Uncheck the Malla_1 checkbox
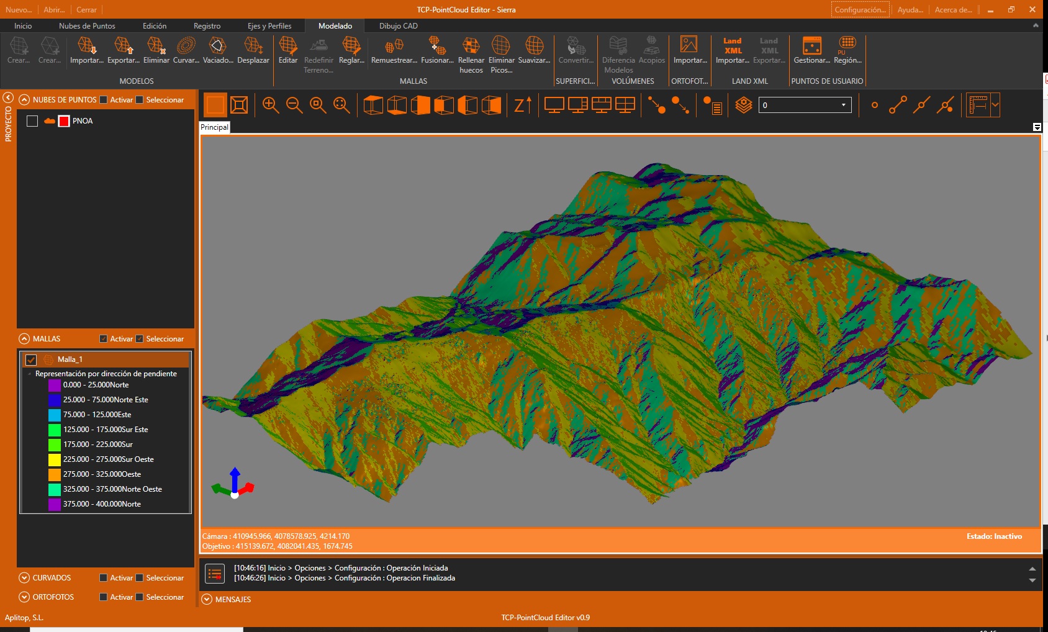This screenshot has height=632, width=1048. [31, 360]
